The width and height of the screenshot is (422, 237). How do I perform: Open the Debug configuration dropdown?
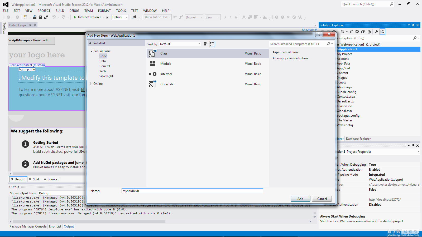120,17
